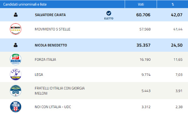This screenshot has height=115, width=188.
Task: Click the Noi con l'Italia UDC logo
Action: coord(16,107)
